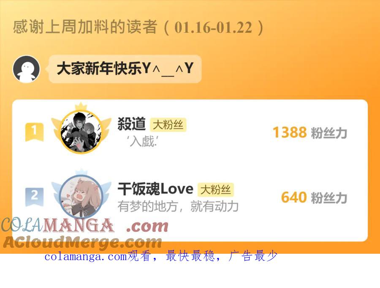This screenshot has height=288, width=380.
Task: Open 干饭魂Love's anime girl avatar
Action: tap(81, 197)
